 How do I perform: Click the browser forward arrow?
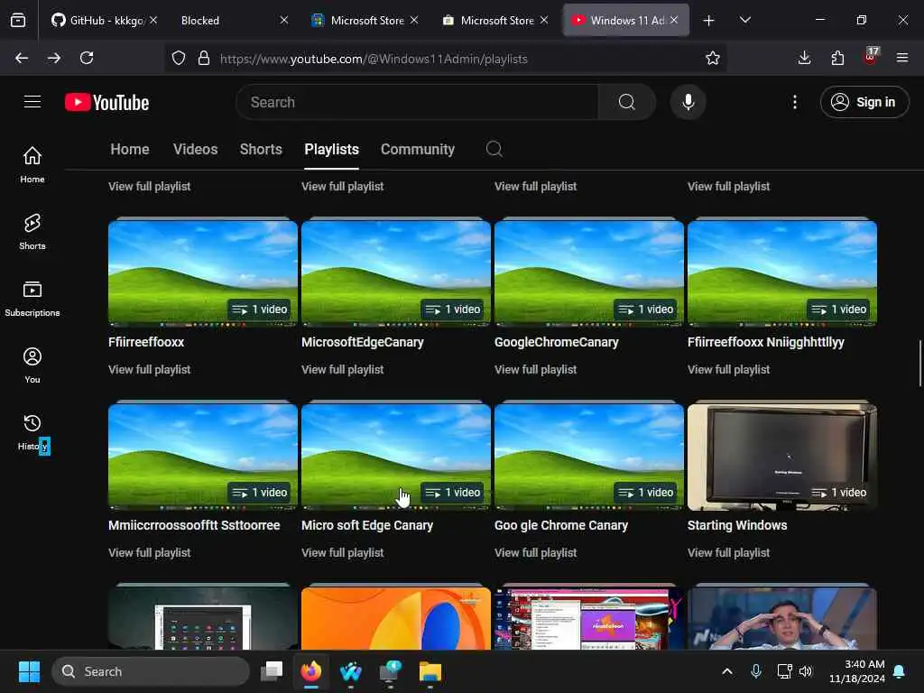[x=53, y=58]
